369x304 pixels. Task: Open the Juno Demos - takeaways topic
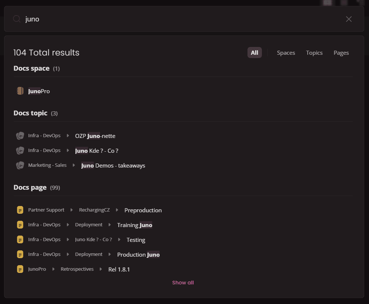(x=113, y=166)
